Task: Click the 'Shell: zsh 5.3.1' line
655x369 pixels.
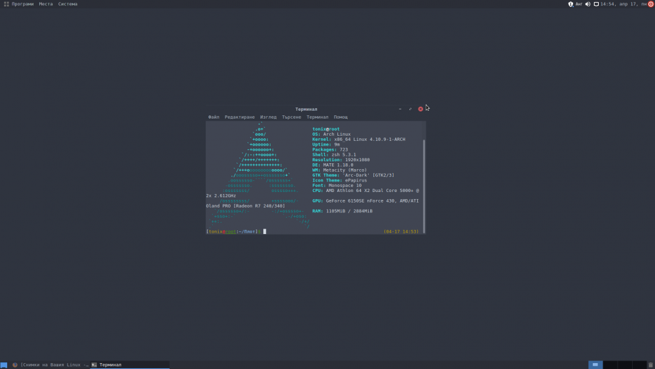Action: tap(334, 155)
